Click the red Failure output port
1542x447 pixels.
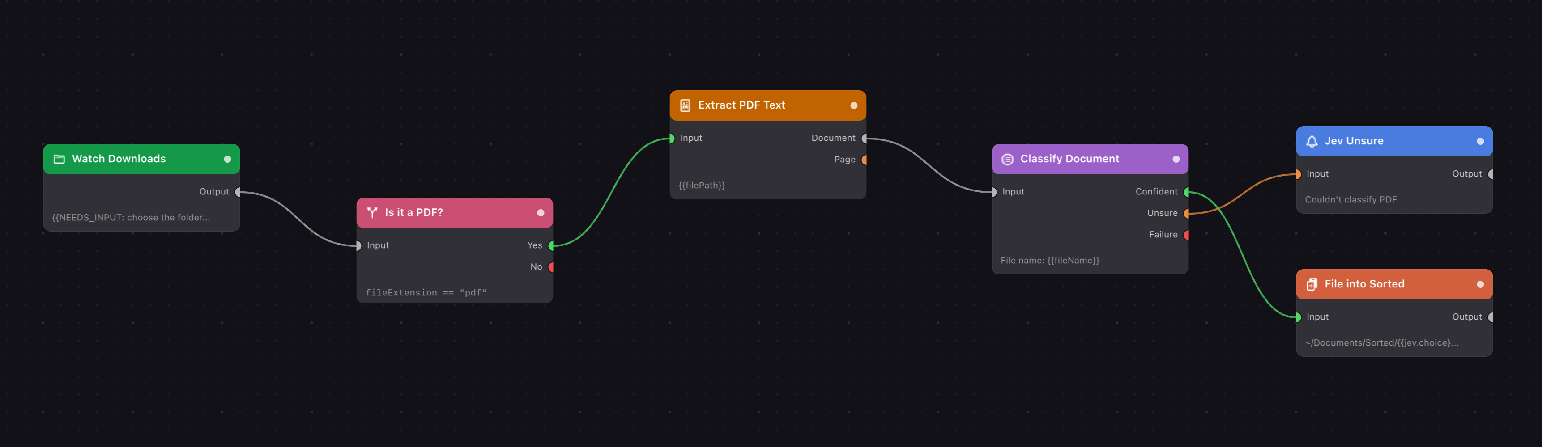pyautogui.click(x=1187, y=235)
